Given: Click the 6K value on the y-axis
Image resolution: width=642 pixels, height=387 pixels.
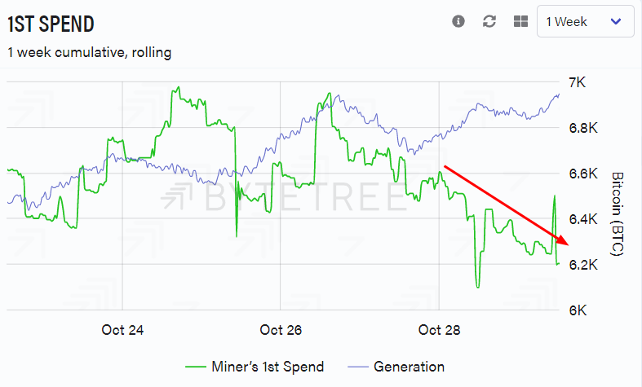Looking at the screenshot, I should tap(578, 310).
